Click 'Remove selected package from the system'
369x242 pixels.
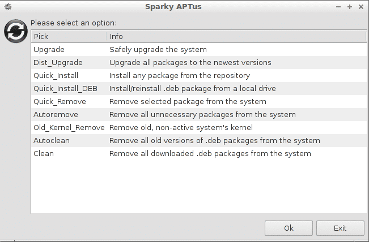point(188,101)
